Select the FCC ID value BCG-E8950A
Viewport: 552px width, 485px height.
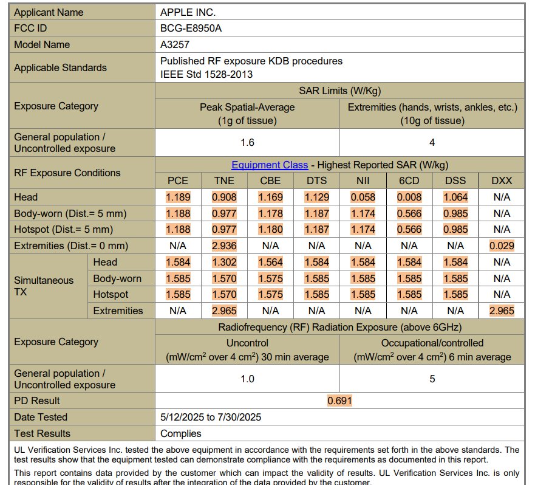pyautogui.click(x=194, y=28)
